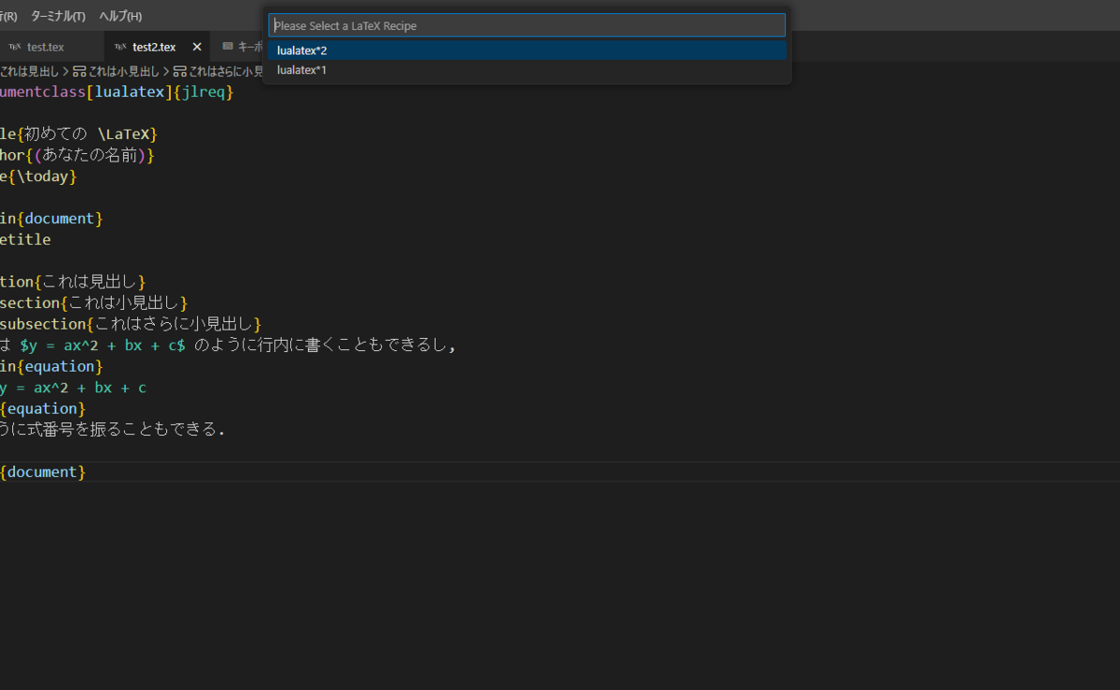Click the TeX icon on the test.tex tab
The height and width of the screenshot is (690, 1120).
[x=15, y=47]
